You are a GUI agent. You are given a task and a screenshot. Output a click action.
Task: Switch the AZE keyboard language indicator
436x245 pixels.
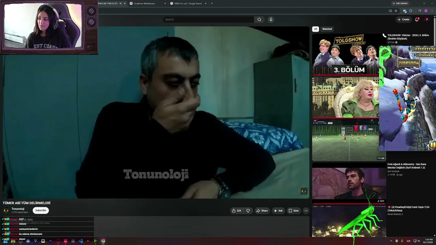[x=408, y=241]
